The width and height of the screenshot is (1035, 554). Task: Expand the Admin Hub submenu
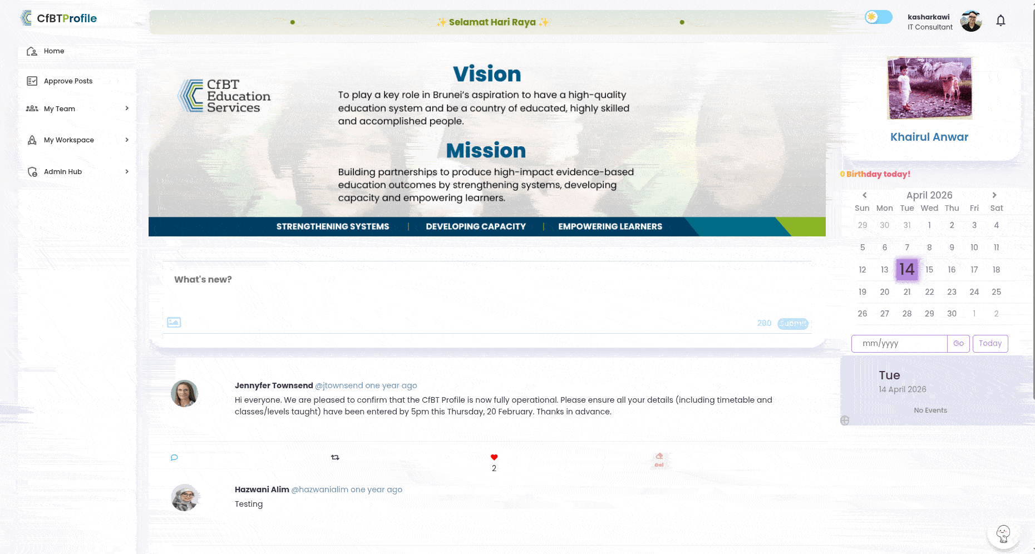click(x=127, y=171)
